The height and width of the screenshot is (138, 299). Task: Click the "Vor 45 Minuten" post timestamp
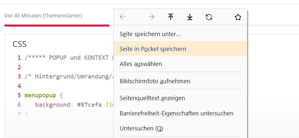click(23, 15)
